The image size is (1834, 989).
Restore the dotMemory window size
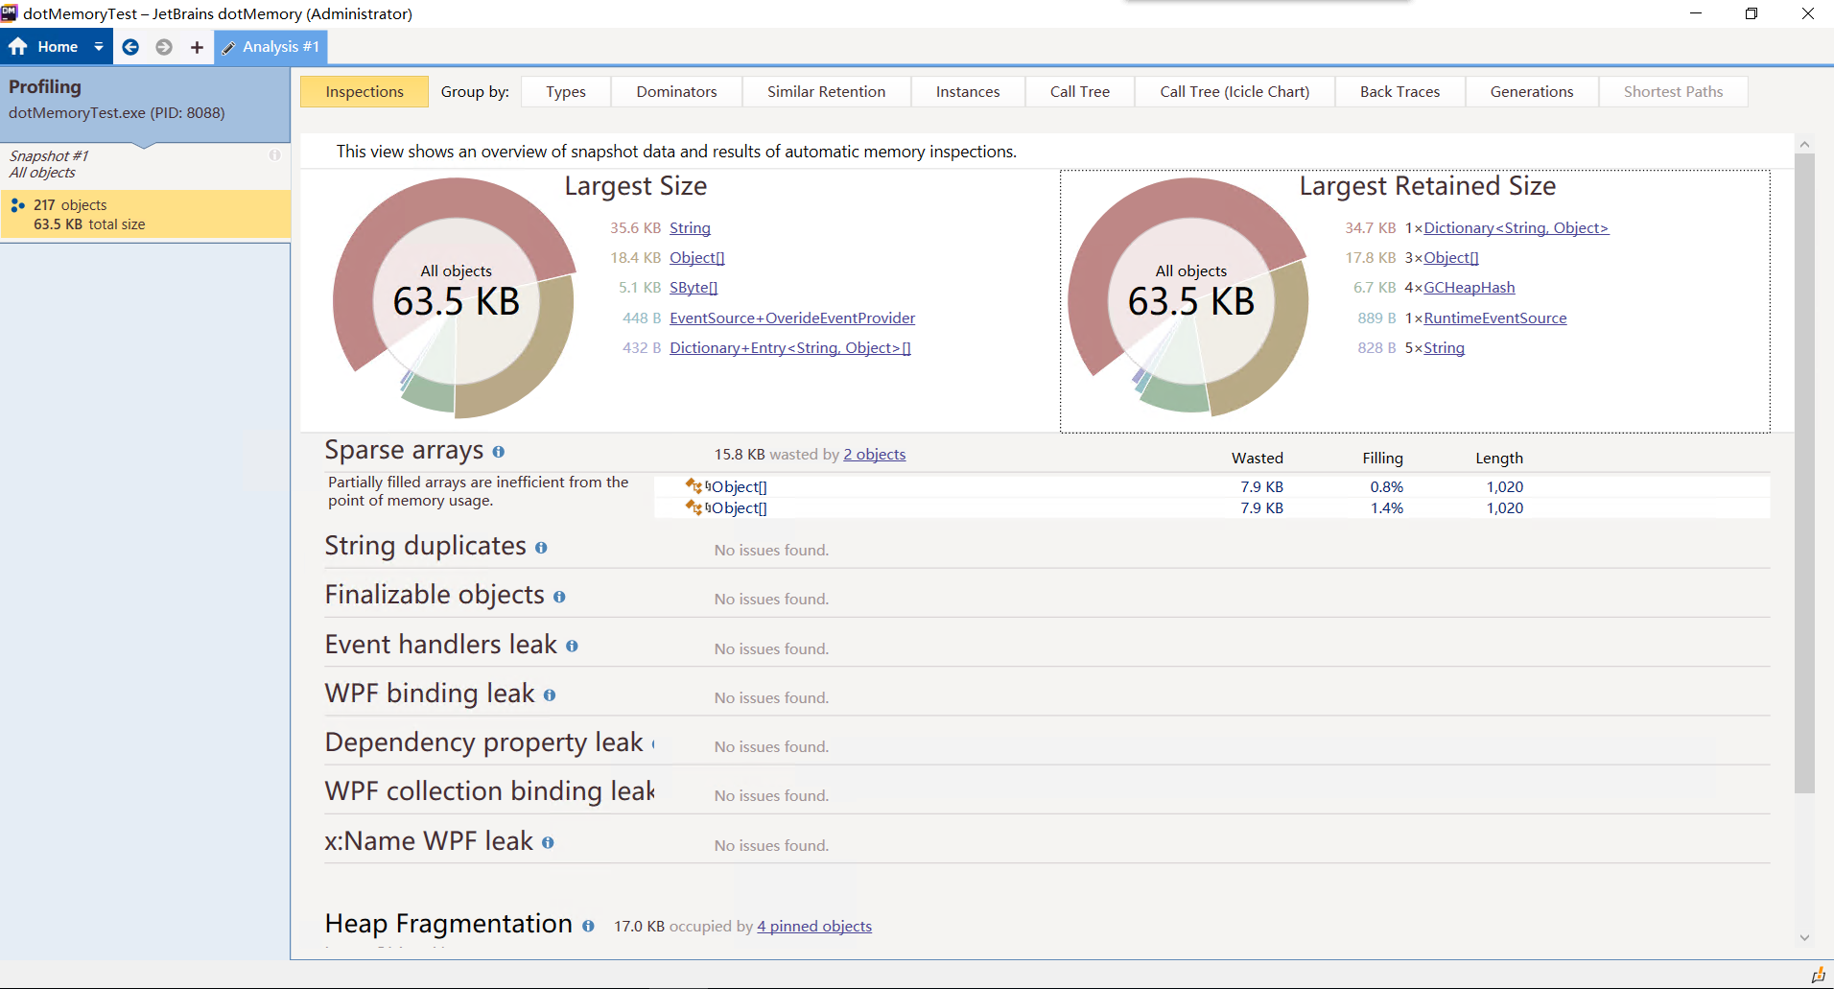click(1751, 13)
